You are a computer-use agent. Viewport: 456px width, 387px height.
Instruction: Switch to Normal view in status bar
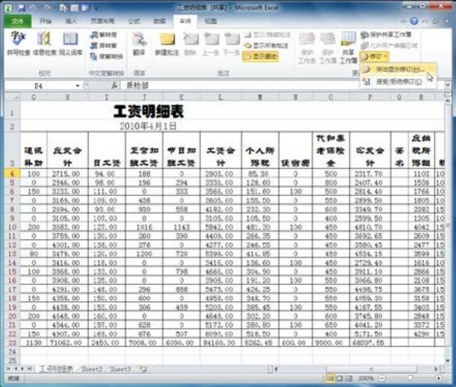330,378
